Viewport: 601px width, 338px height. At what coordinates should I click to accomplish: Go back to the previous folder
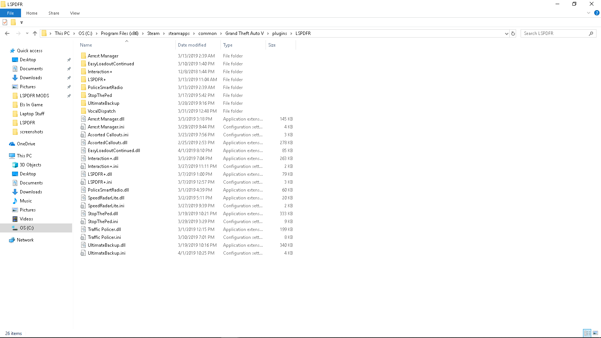click(7, 33)
